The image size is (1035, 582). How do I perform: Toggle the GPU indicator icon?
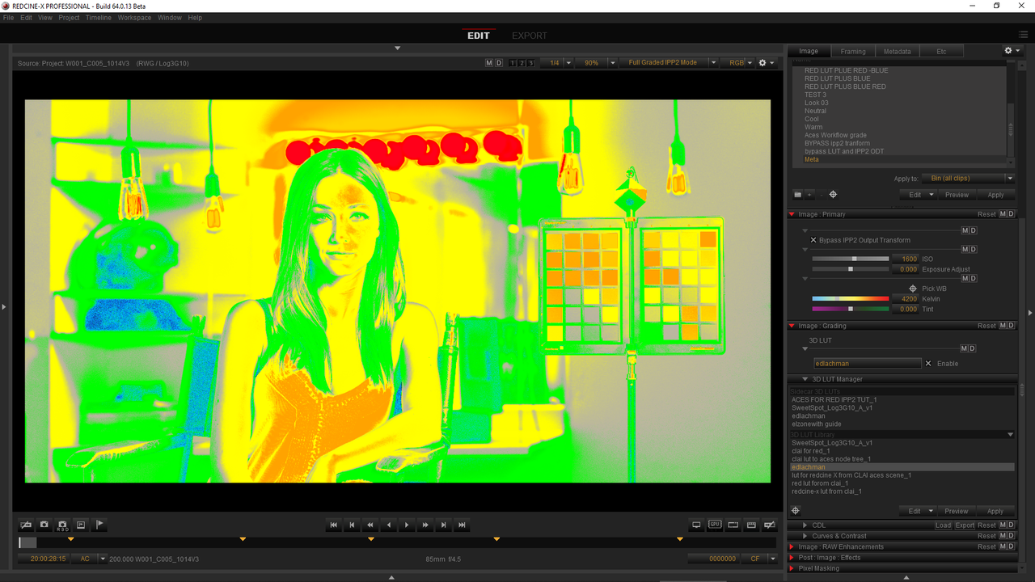point(715,525)
